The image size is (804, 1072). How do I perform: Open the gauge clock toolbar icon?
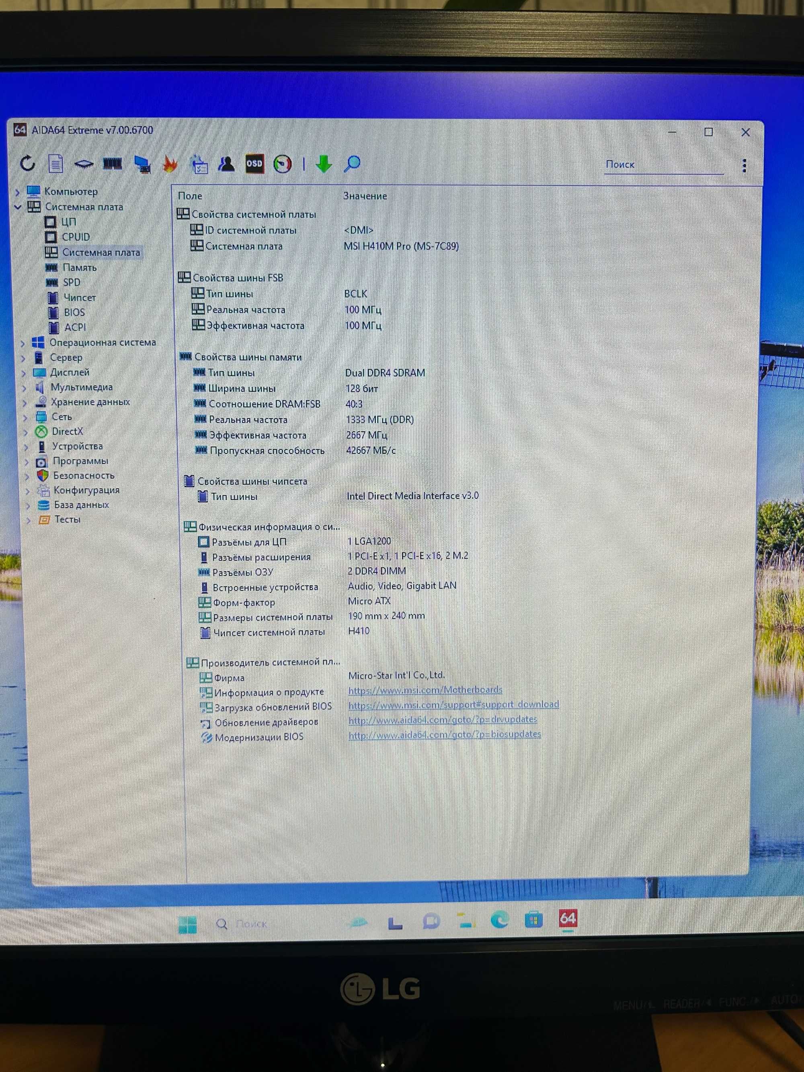[283, 164]
